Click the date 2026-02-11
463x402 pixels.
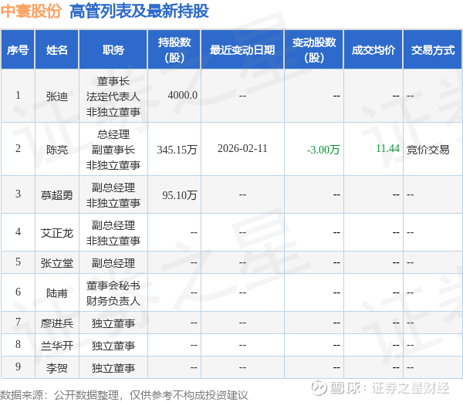click(242, 148)
